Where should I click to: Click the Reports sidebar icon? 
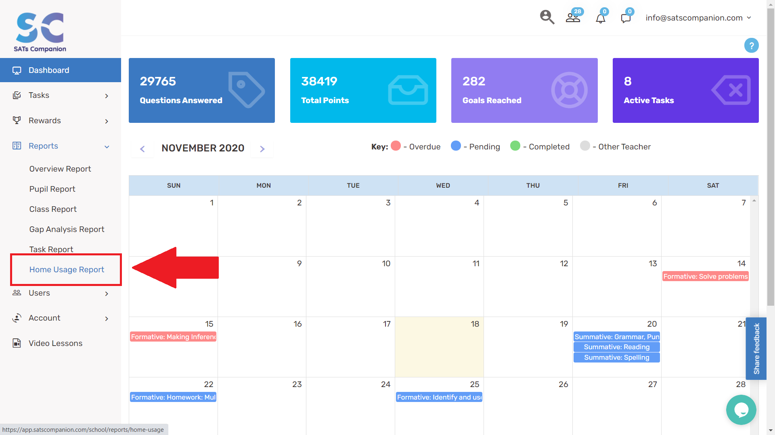17,146
